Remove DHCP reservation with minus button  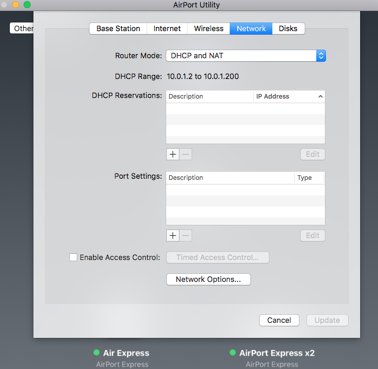(186, 154)
